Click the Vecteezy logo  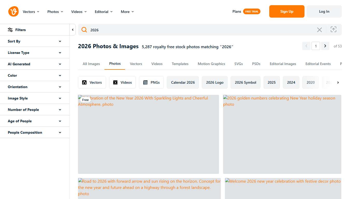click(x=13, y=11)
